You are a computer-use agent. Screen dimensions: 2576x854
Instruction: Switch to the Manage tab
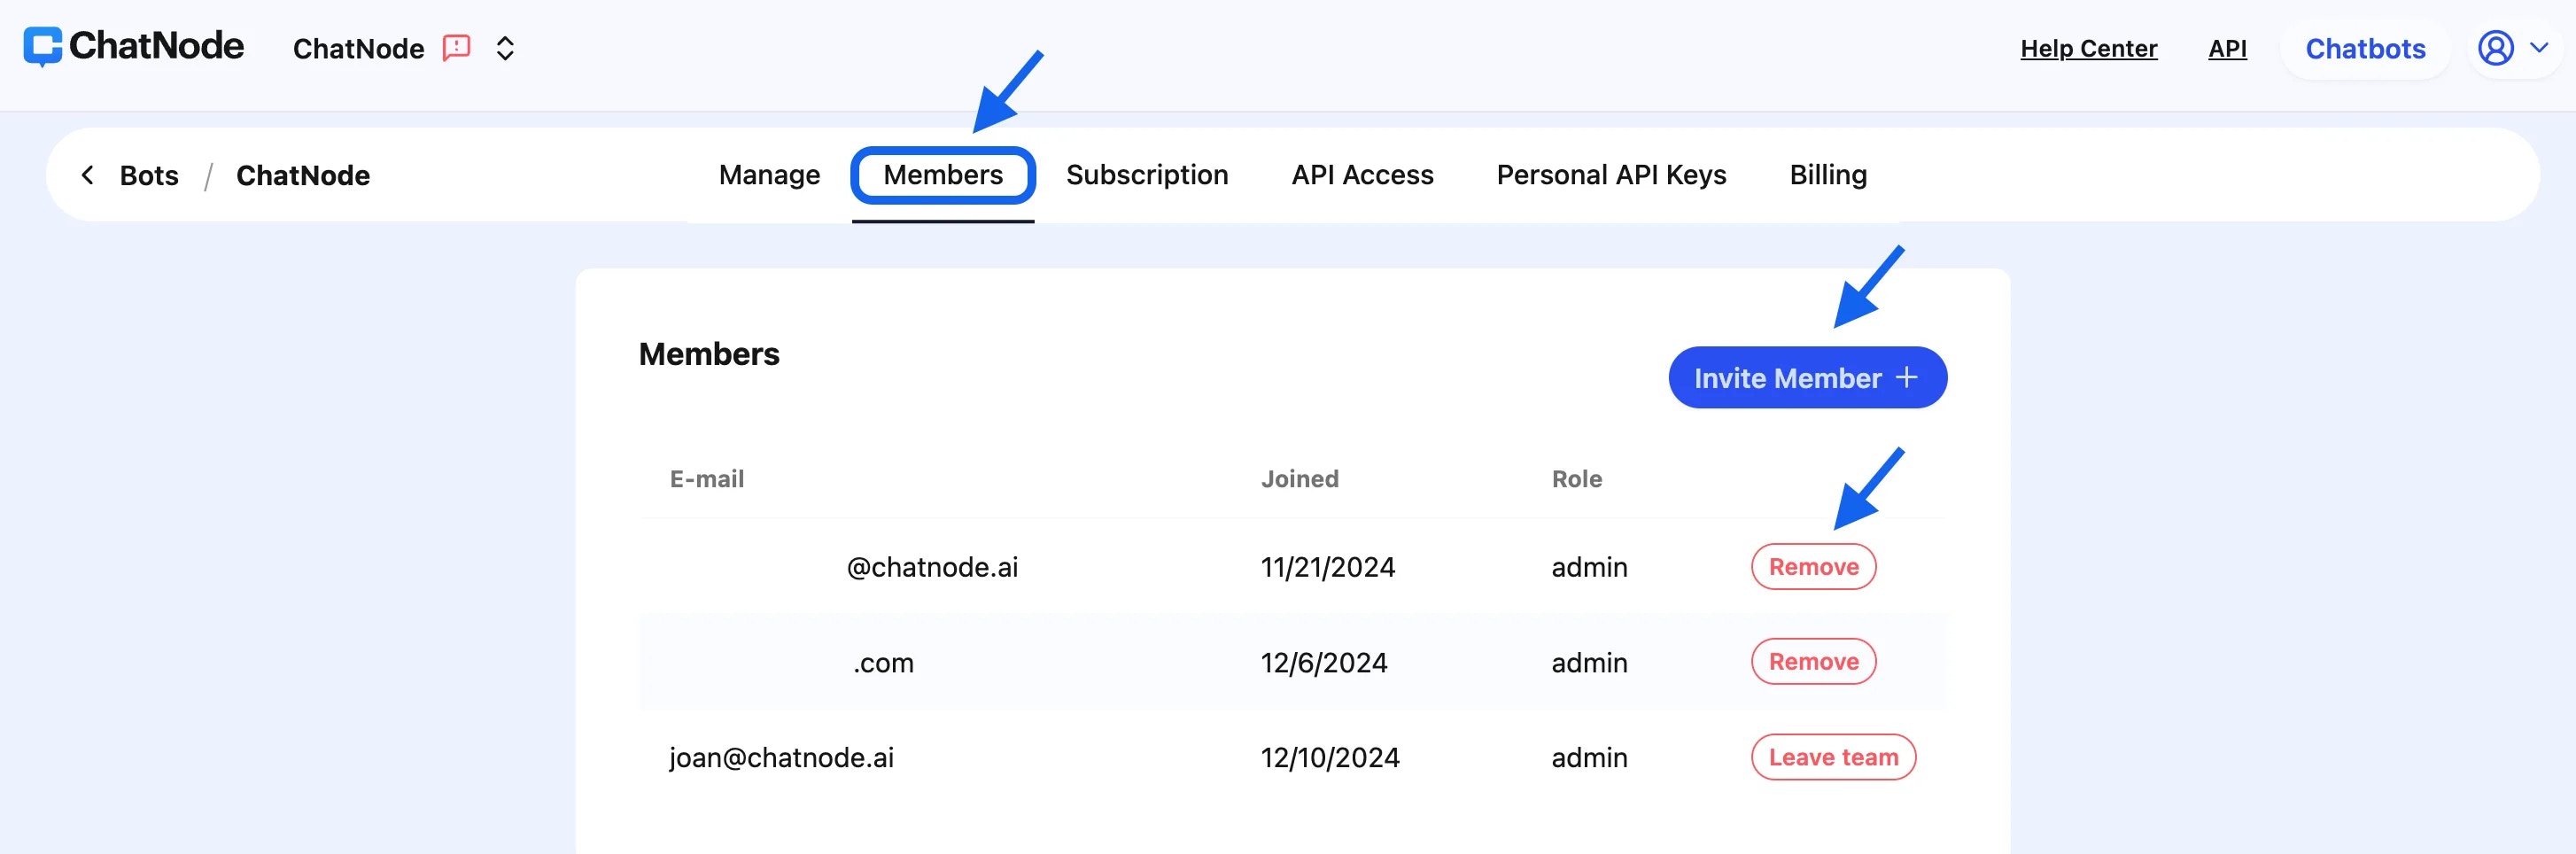tap(769, 175)
